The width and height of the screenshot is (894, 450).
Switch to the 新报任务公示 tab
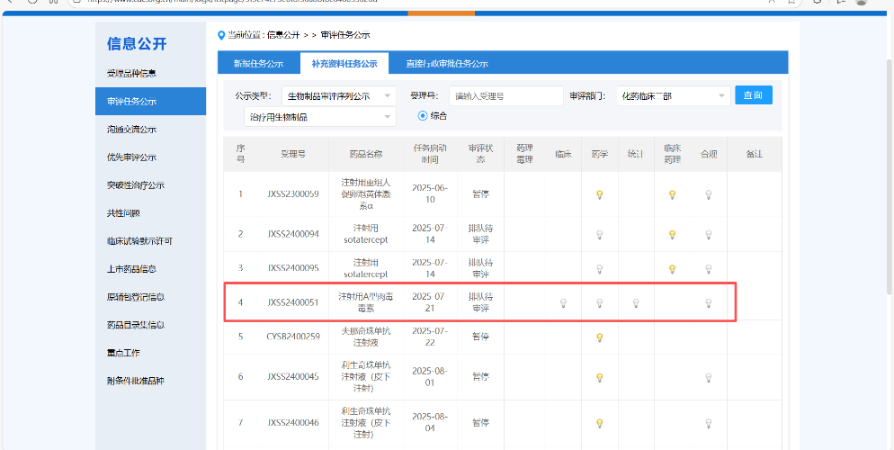[x=258, y=63]
